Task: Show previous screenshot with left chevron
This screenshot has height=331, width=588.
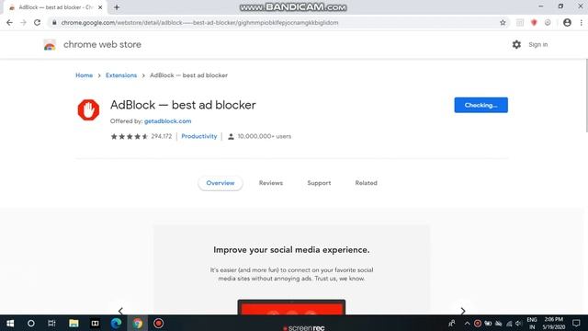Action: 120,311
